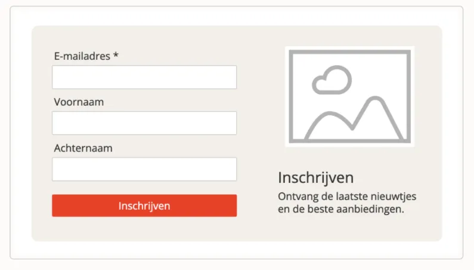
Task: Click into the Voornaam text field
Action: [x=144, y=123]
